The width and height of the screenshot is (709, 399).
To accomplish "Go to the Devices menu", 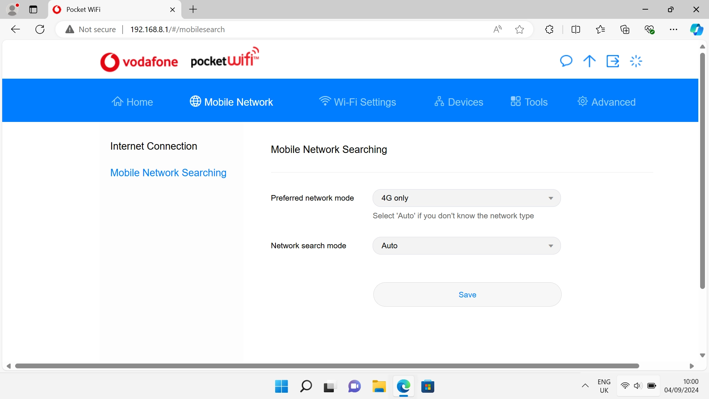I will coord(459,102).
